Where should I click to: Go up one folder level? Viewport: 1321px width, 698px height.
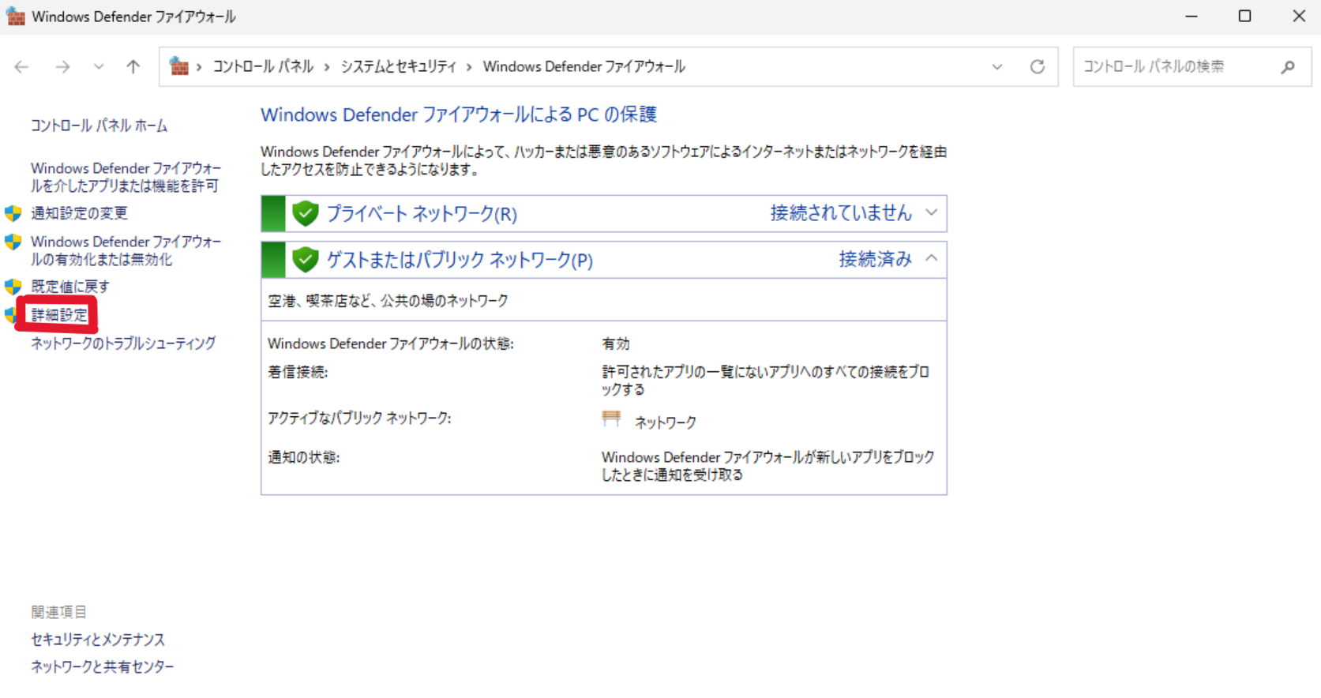(133, 67)
